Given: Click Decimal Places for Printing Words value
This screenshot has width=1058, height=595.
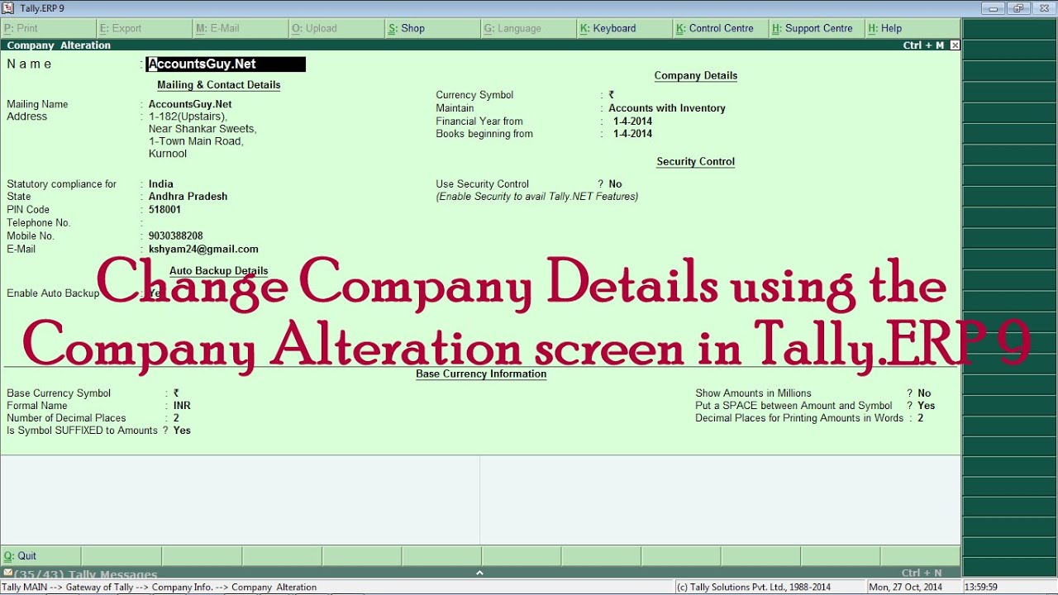Looking at the screenshot, I should (920, 418).
